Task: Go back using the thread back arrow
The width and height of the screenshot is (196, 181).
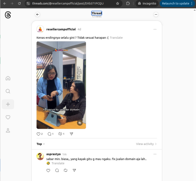Action: coord(38,14)
